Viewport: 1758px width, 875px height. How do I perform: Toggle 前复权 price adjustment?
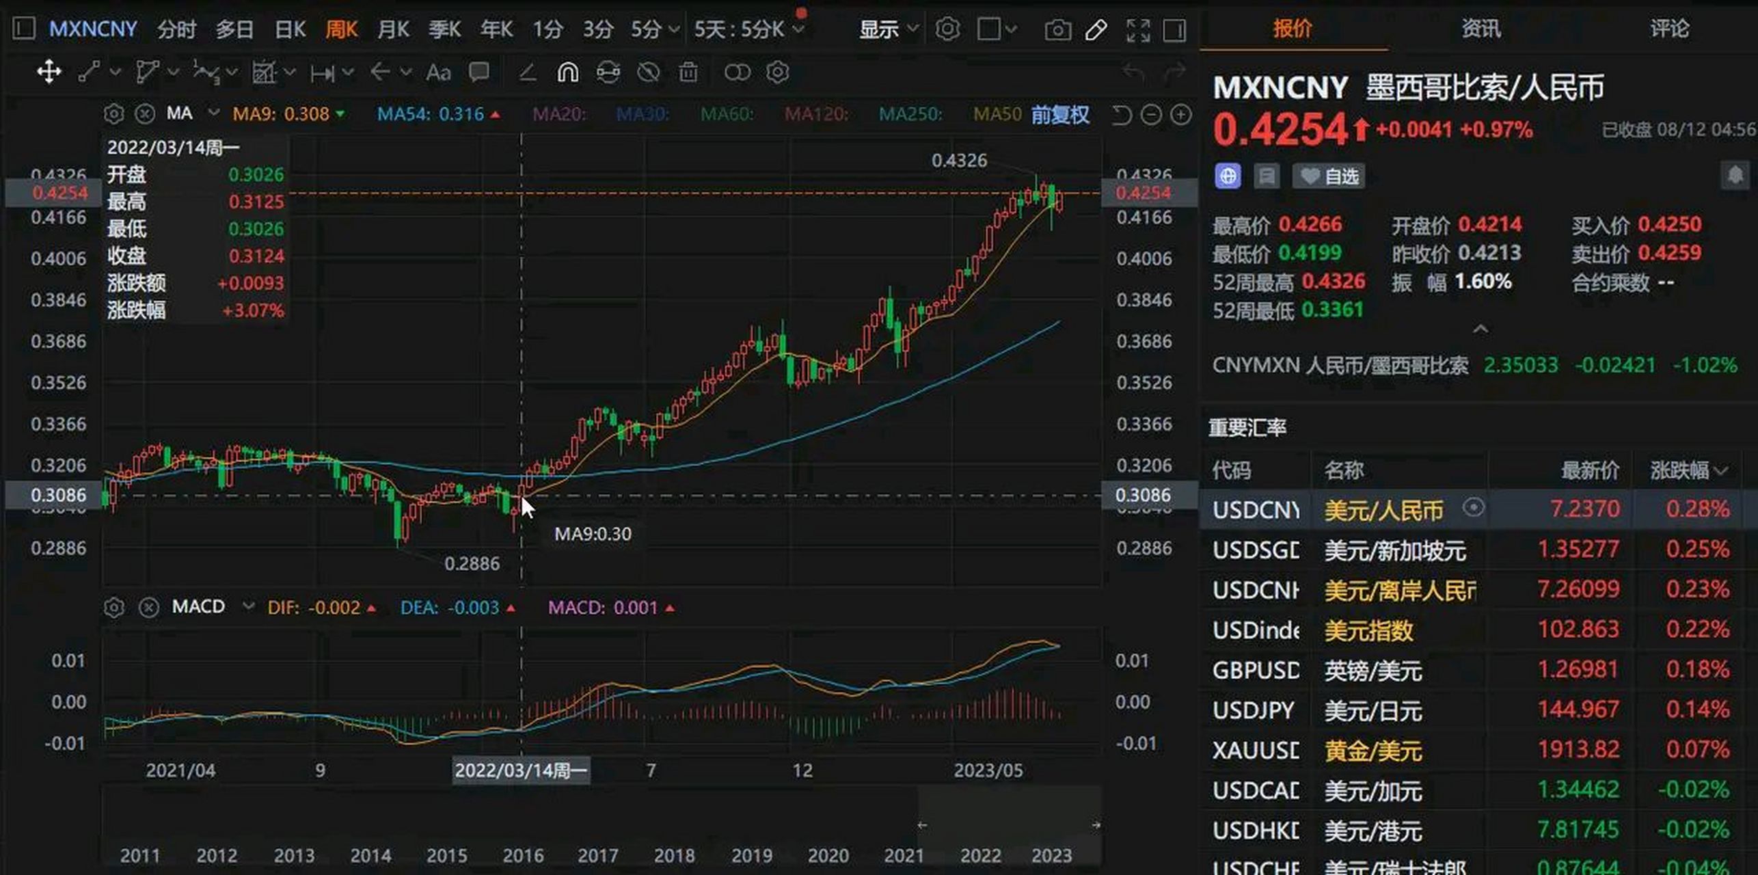pyautogui.click(x=1060, y=114)
